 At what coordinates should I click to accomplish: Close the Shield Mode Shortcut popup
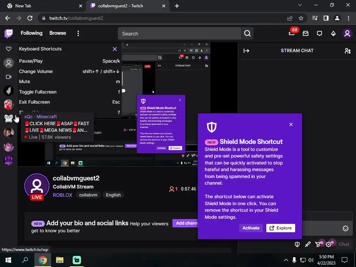pyautogui.click(x=291, y=124)
